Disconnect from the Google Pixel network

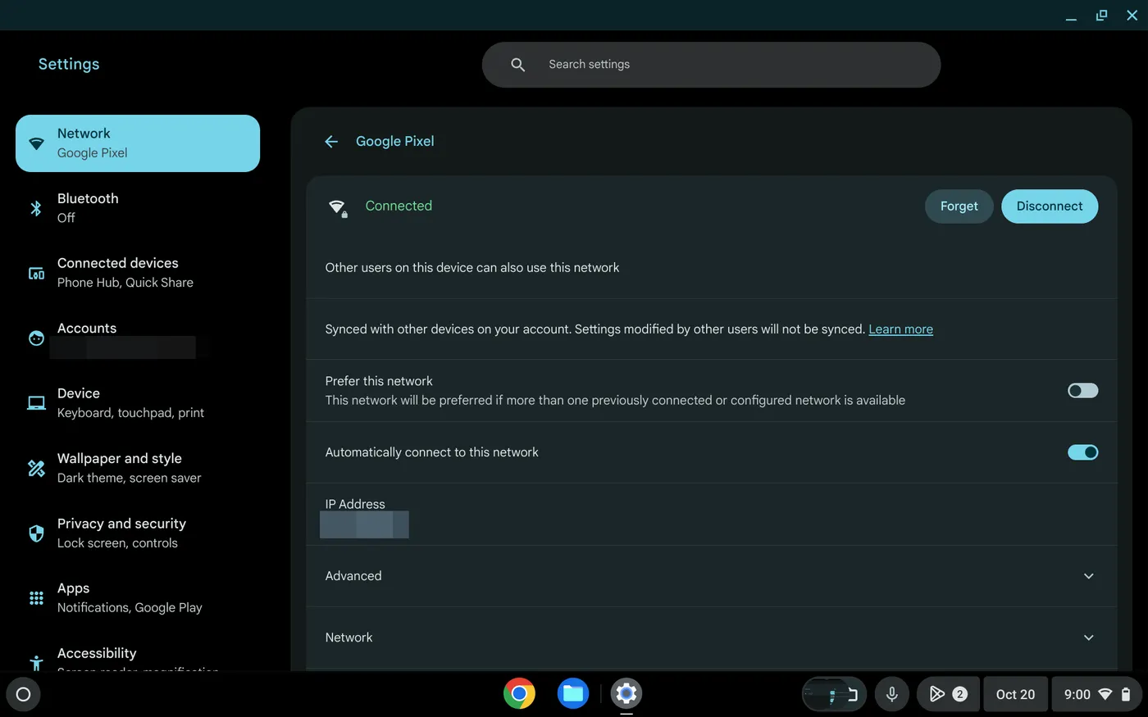[x=1050, y=206]
